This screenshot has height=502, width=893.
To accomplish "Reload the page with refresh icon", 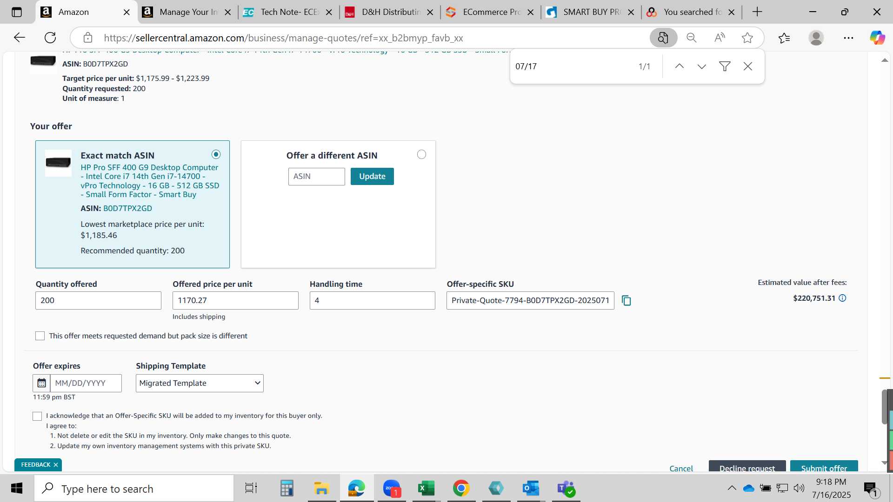I will pos(50,38).
